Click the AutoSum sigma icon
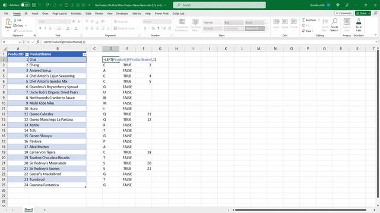This screenshot has height=213, width=380. [303, 20]
